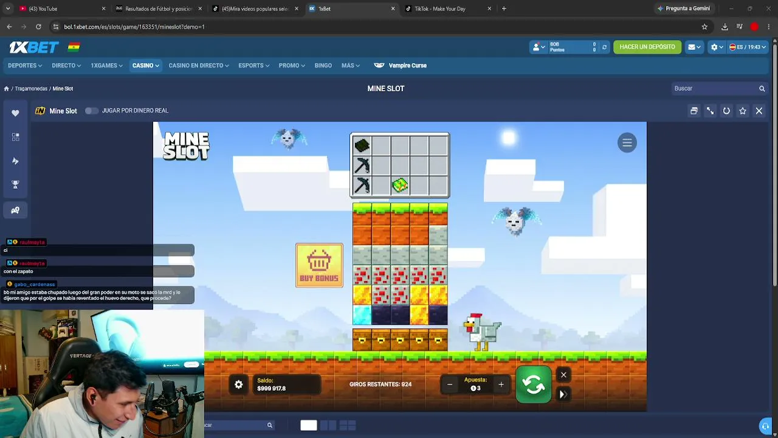Open the Chrome three-dot menu
The height and width of the screenshot is (438, 778).
click(x=769, y=27)
